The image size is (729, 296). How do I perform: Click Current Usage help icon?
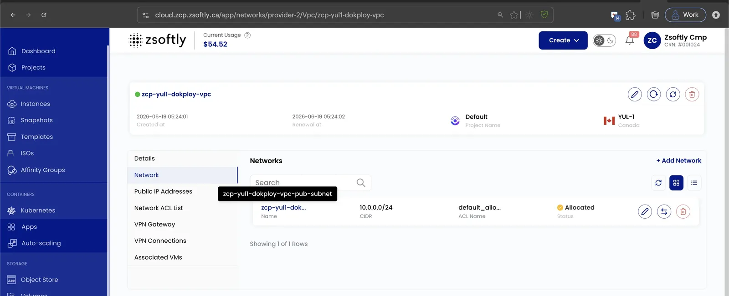point(247,35)
